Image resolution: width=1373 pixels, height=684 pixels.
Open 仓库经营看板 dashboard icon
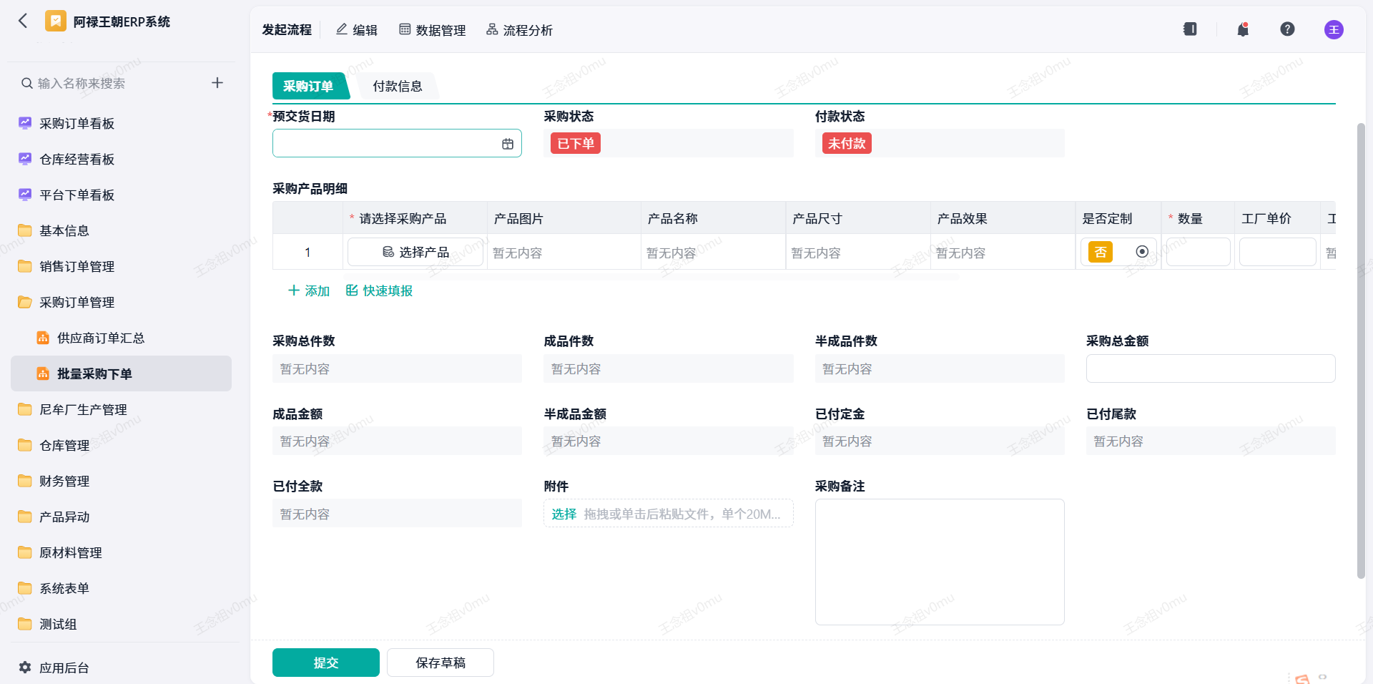click(25, 159)
